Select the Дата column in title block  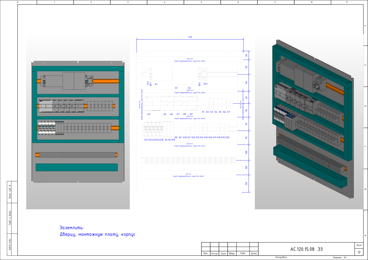click(254, 253)
